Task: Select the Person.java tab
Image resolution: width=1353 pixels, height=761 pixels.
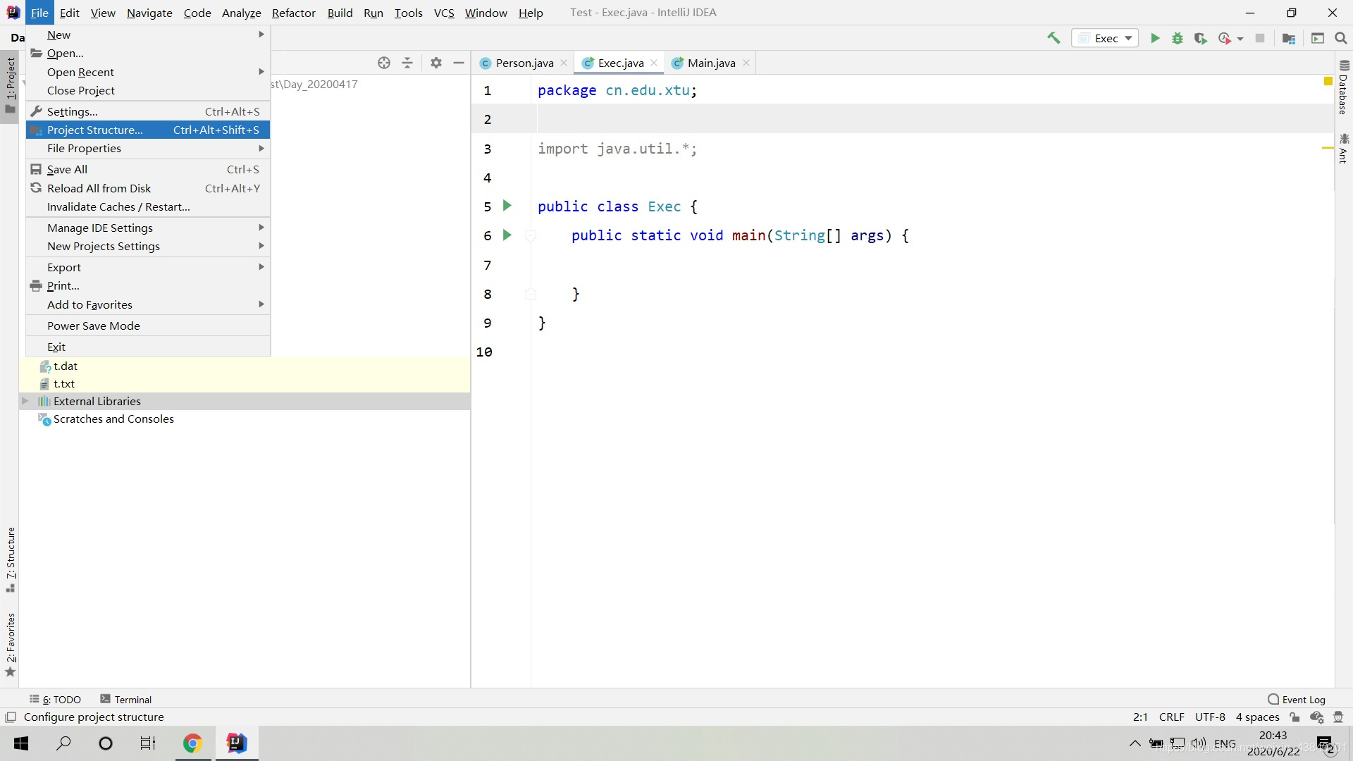Action: coord(524,62)
